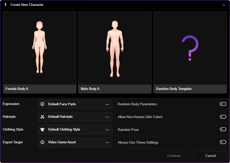Screen dimensions: 230x163
Task: Click the smiley icon beside Default Face Parts
Action: pyautogui.click(x=43, y=104)
